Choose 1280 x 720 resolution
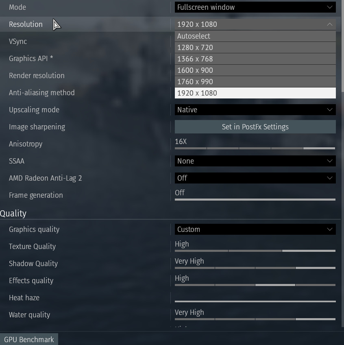 coord(255,48)
